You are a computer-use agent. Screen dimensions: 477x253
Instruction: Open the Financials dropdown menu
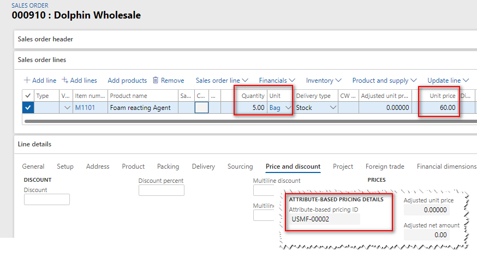point(277,81)
